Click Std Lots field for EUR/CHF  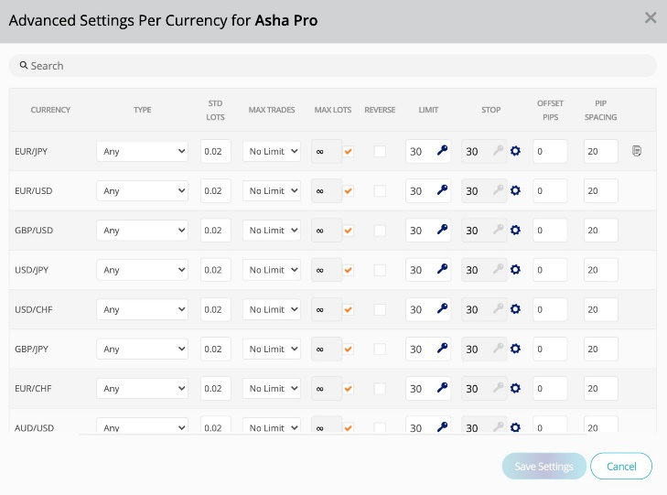(216, 388)
